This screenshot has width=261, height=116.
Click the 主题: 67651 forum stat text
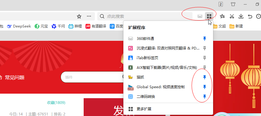coord(38,114)
